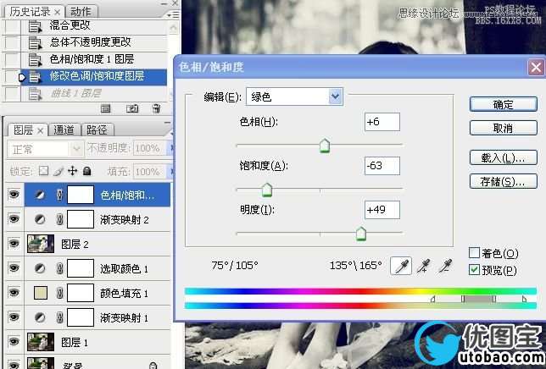The width and height of the screenshot is (546, 369).
Task: Click layer mask of 选取颜色 1
Action: coord(81,268)
